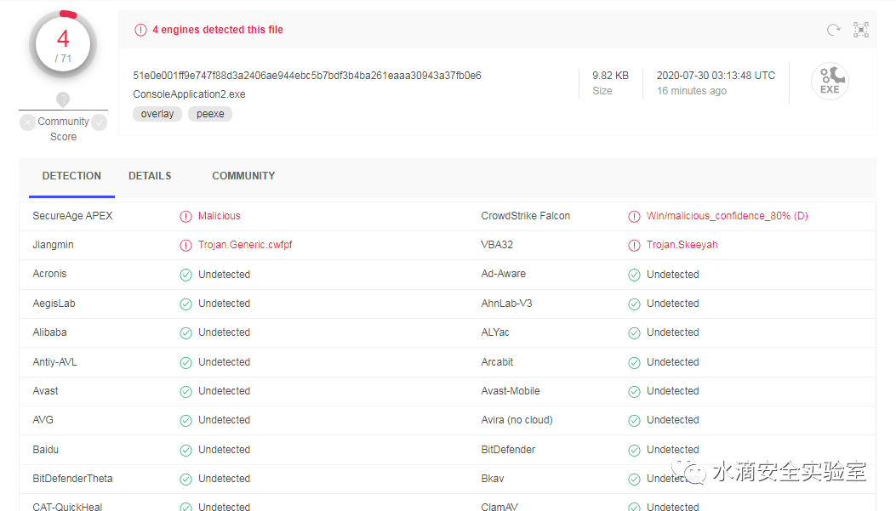The height and width of the screenshot is (511, 896).
Task: Click the AegisLab engine name
Action: (54, 304)
